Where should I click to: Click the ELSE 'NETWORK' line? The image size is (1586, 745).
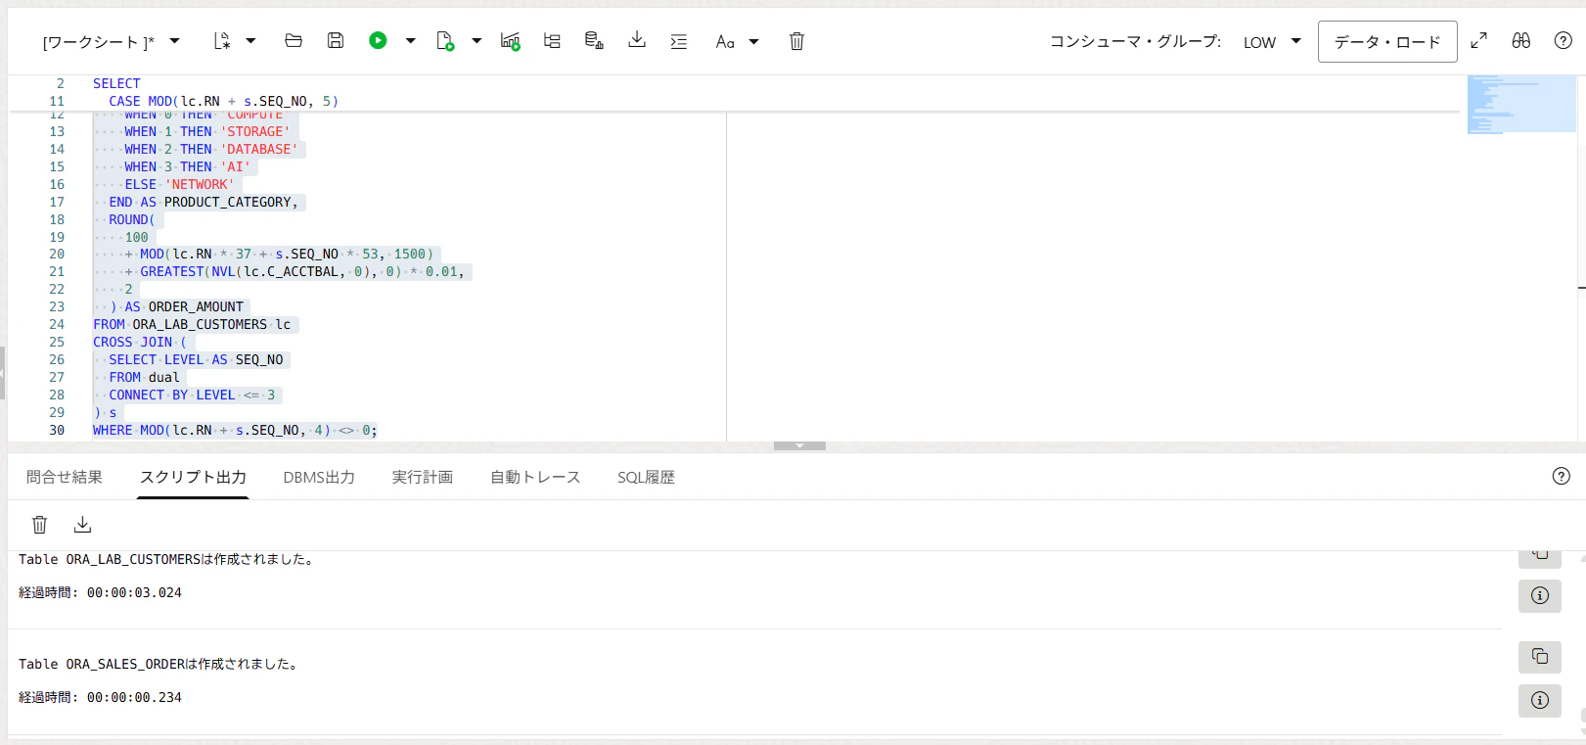pyautogui.click(x=179, y=184)
